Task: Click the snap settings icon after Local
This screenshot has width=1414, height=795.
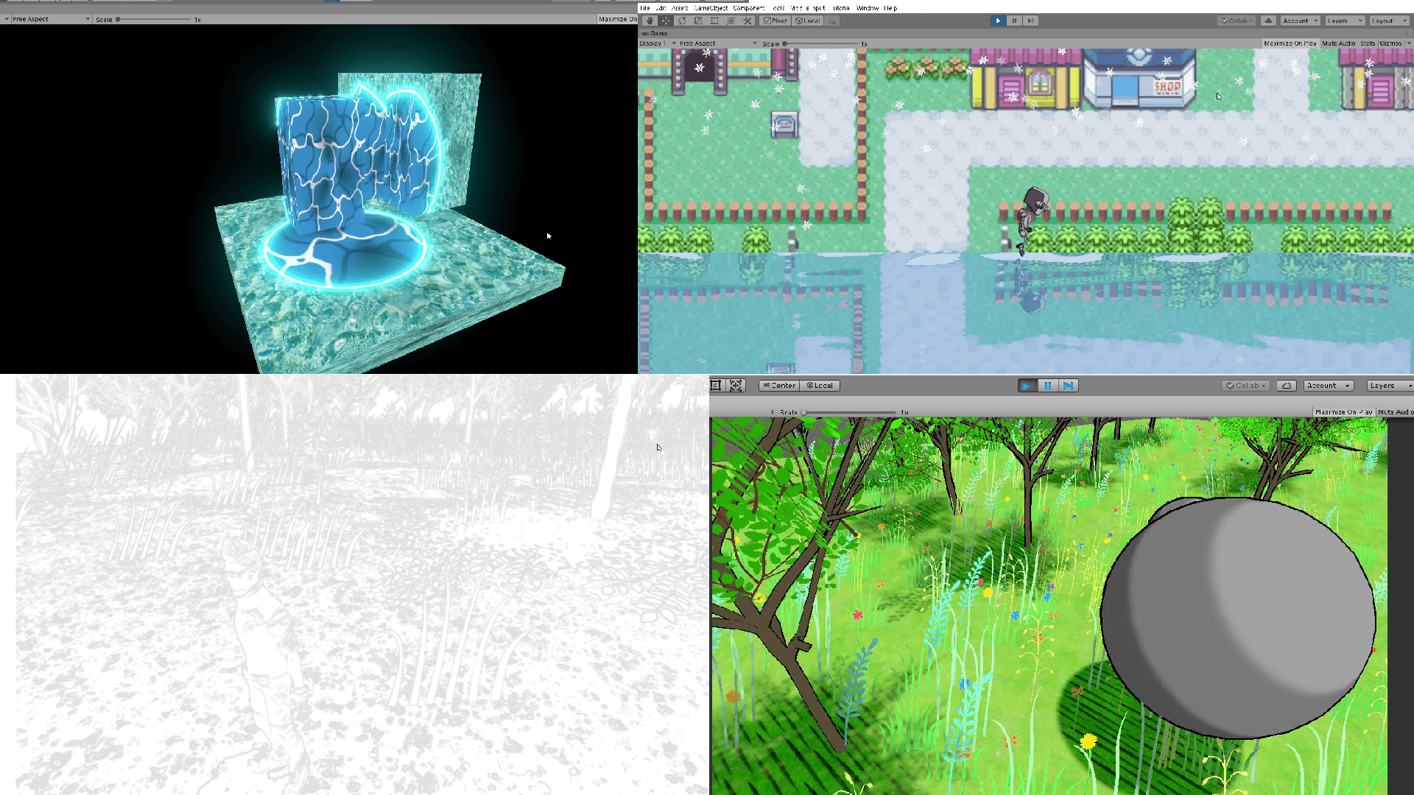Action: 833,21
